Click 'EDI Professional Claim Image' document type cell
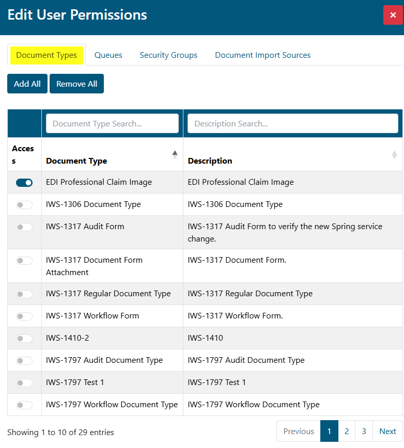 (112, 182)
